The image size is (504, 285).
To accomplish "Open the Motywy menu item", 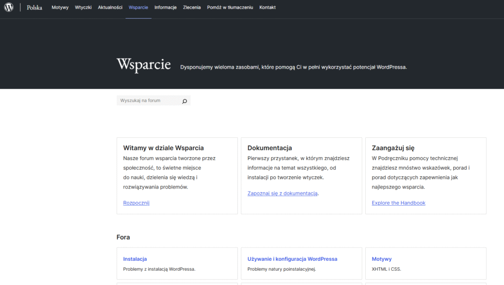I will pyautogui.click(x=60, y=7).
